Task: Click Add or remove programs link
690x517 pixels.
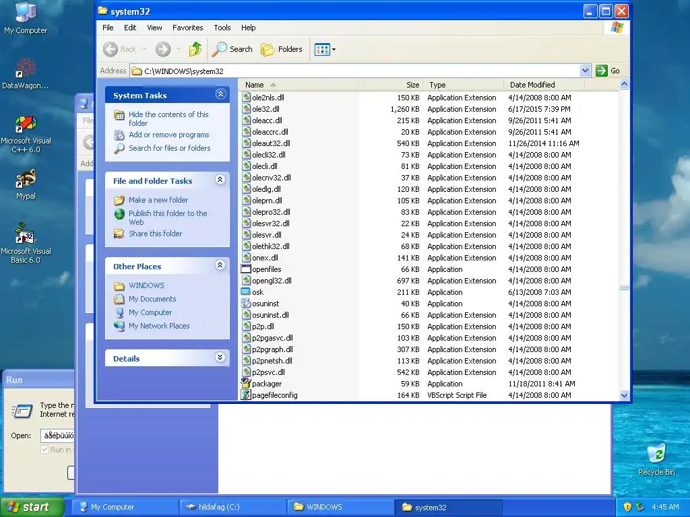Action: 169,135
